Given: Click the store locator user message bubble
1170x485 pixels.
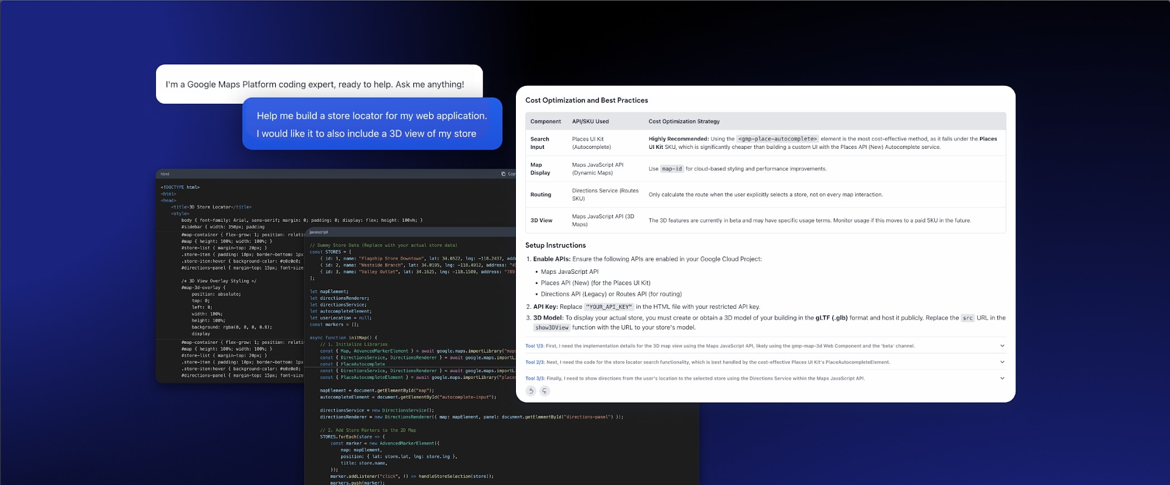Looking at the screenshot, I should click(x=372, y=124).
